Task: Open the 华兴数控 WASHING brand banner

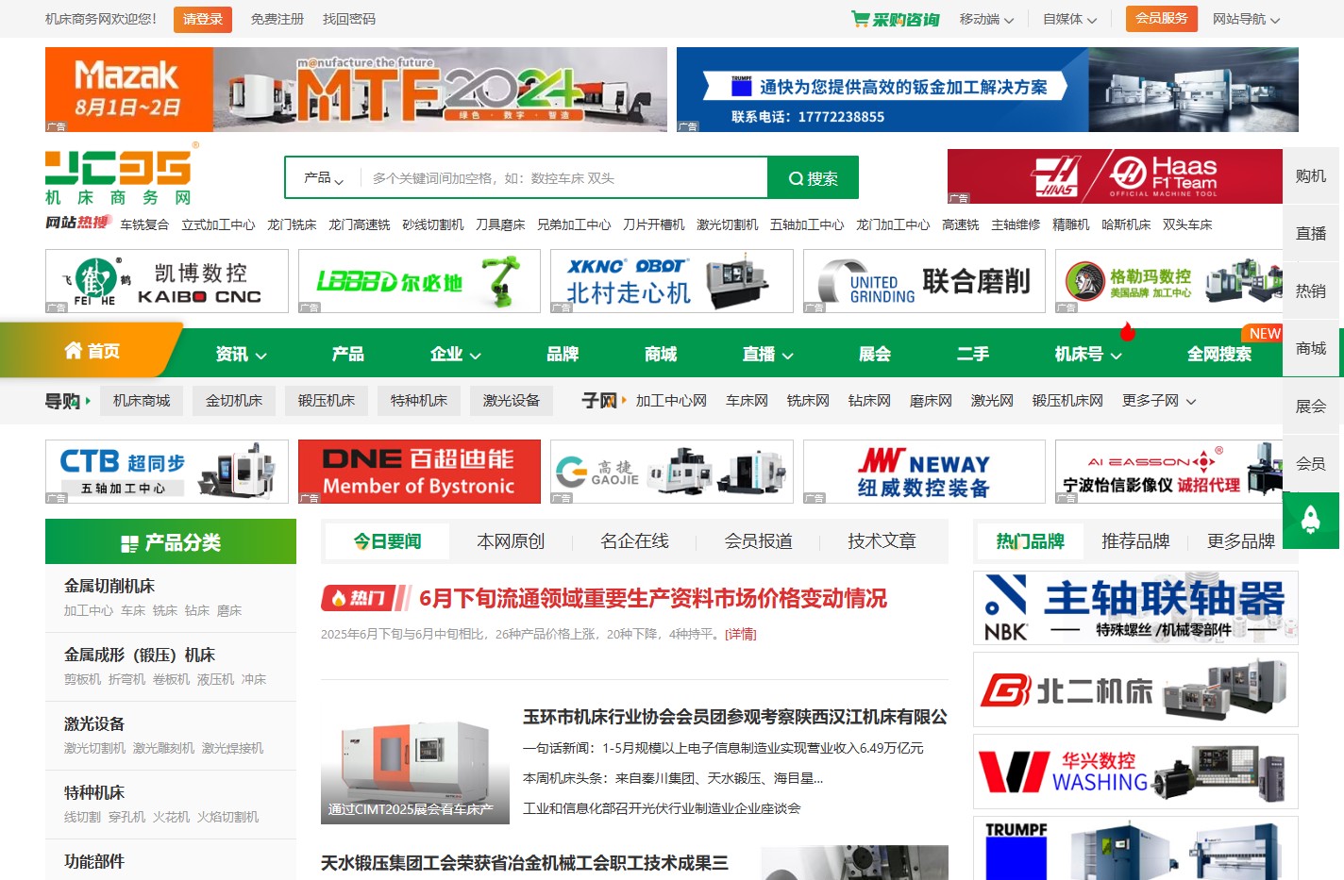Action: (x=1135, y=772)
